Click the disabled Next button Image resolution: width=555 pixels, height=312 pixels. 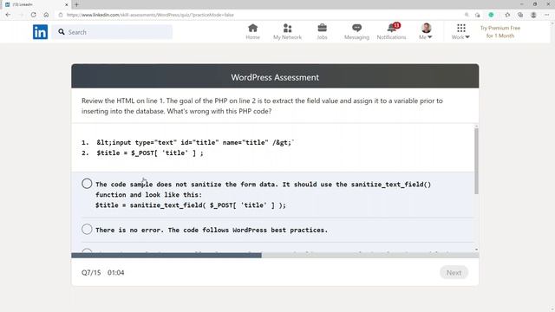(x=454, y=272)
